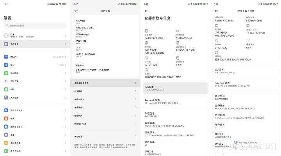281x156 pixels.
Task: Expand the WLAN row chevron
Action: pyautogui.click(x=66, y=57)
